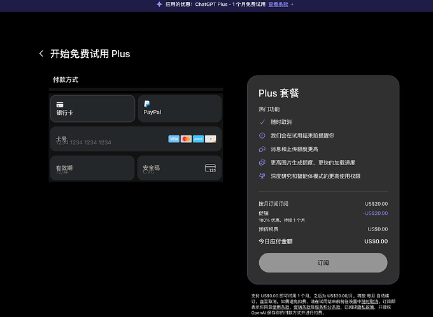The width and height of the screenshot is (433, 317).
Task: Click the CVC card hint icon
Action: tap(210, 168)
